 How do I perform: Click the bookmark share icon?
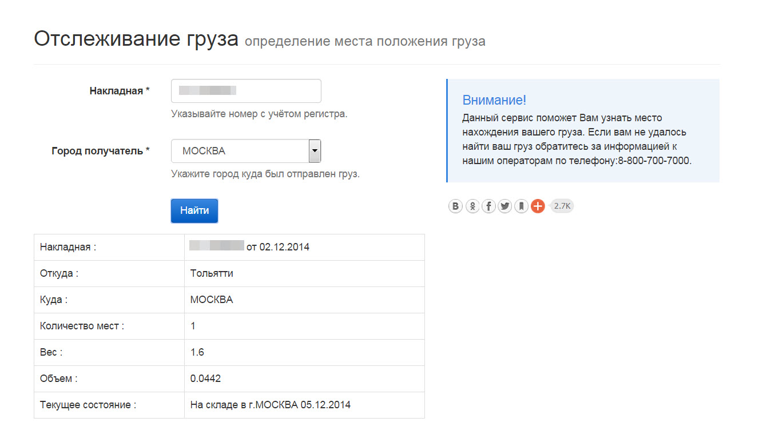pyautogui.click(x=521, y=206)
